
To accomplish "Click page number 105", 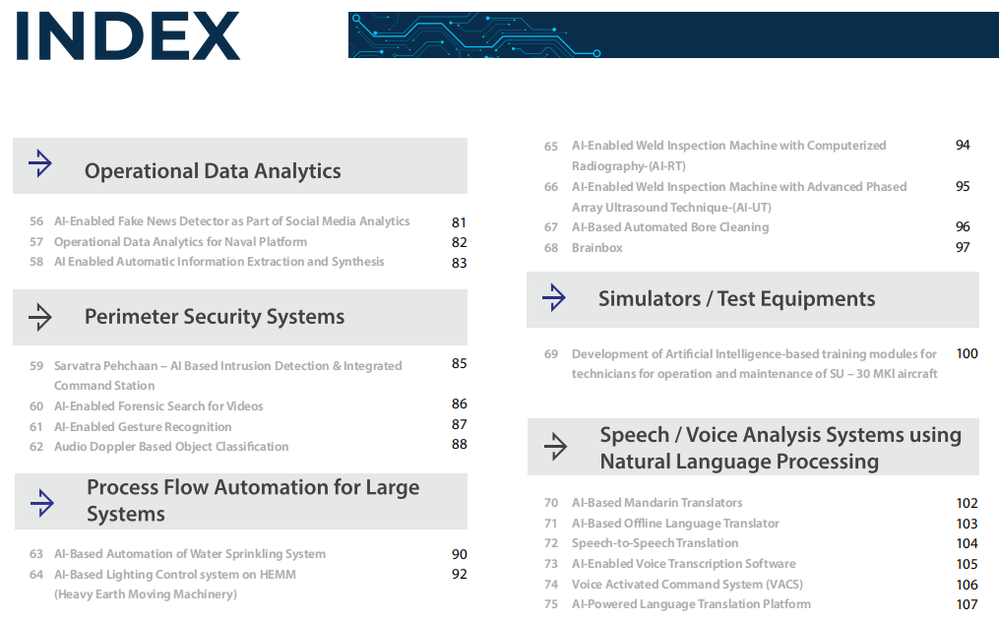I will click(968, 564).
